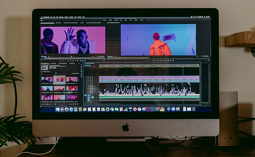Launch Lightroom from the Dock
255x157 pixels.
[153, 109]
